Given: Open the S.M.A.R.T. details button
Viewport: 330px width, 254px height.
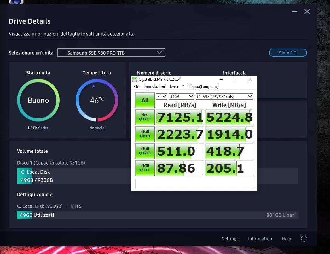Looking at the screenshot, I should 288,53.
